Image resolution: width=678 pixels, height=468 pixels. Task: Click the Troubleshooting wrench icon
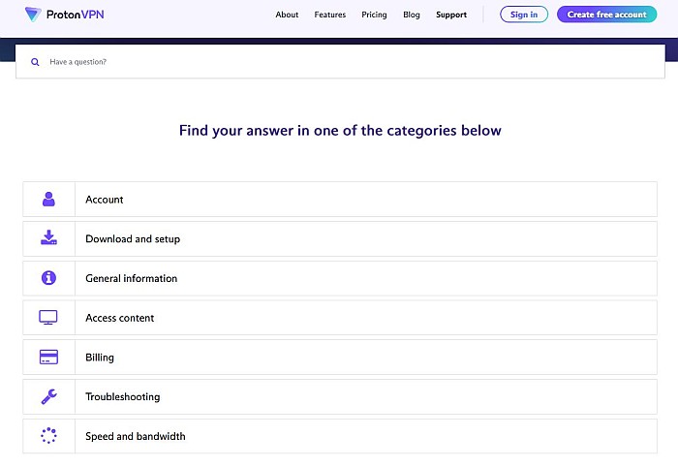point(48,396)
